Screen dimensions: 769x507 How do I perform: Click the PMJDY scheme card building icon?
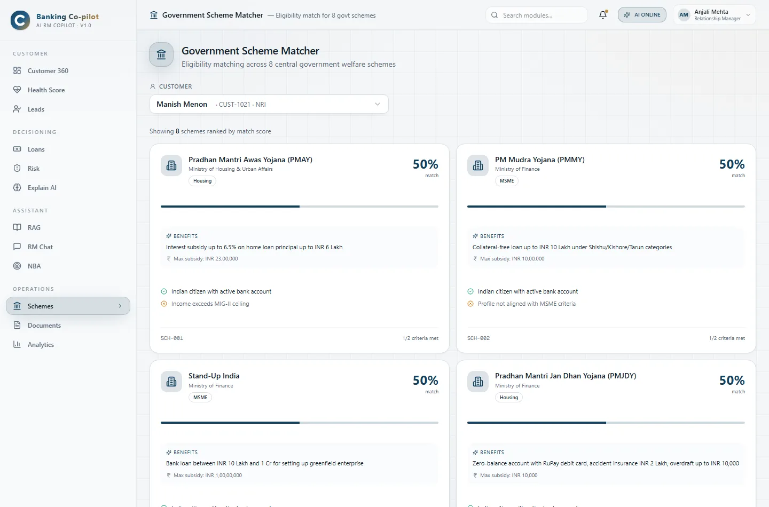click(478, 382)
